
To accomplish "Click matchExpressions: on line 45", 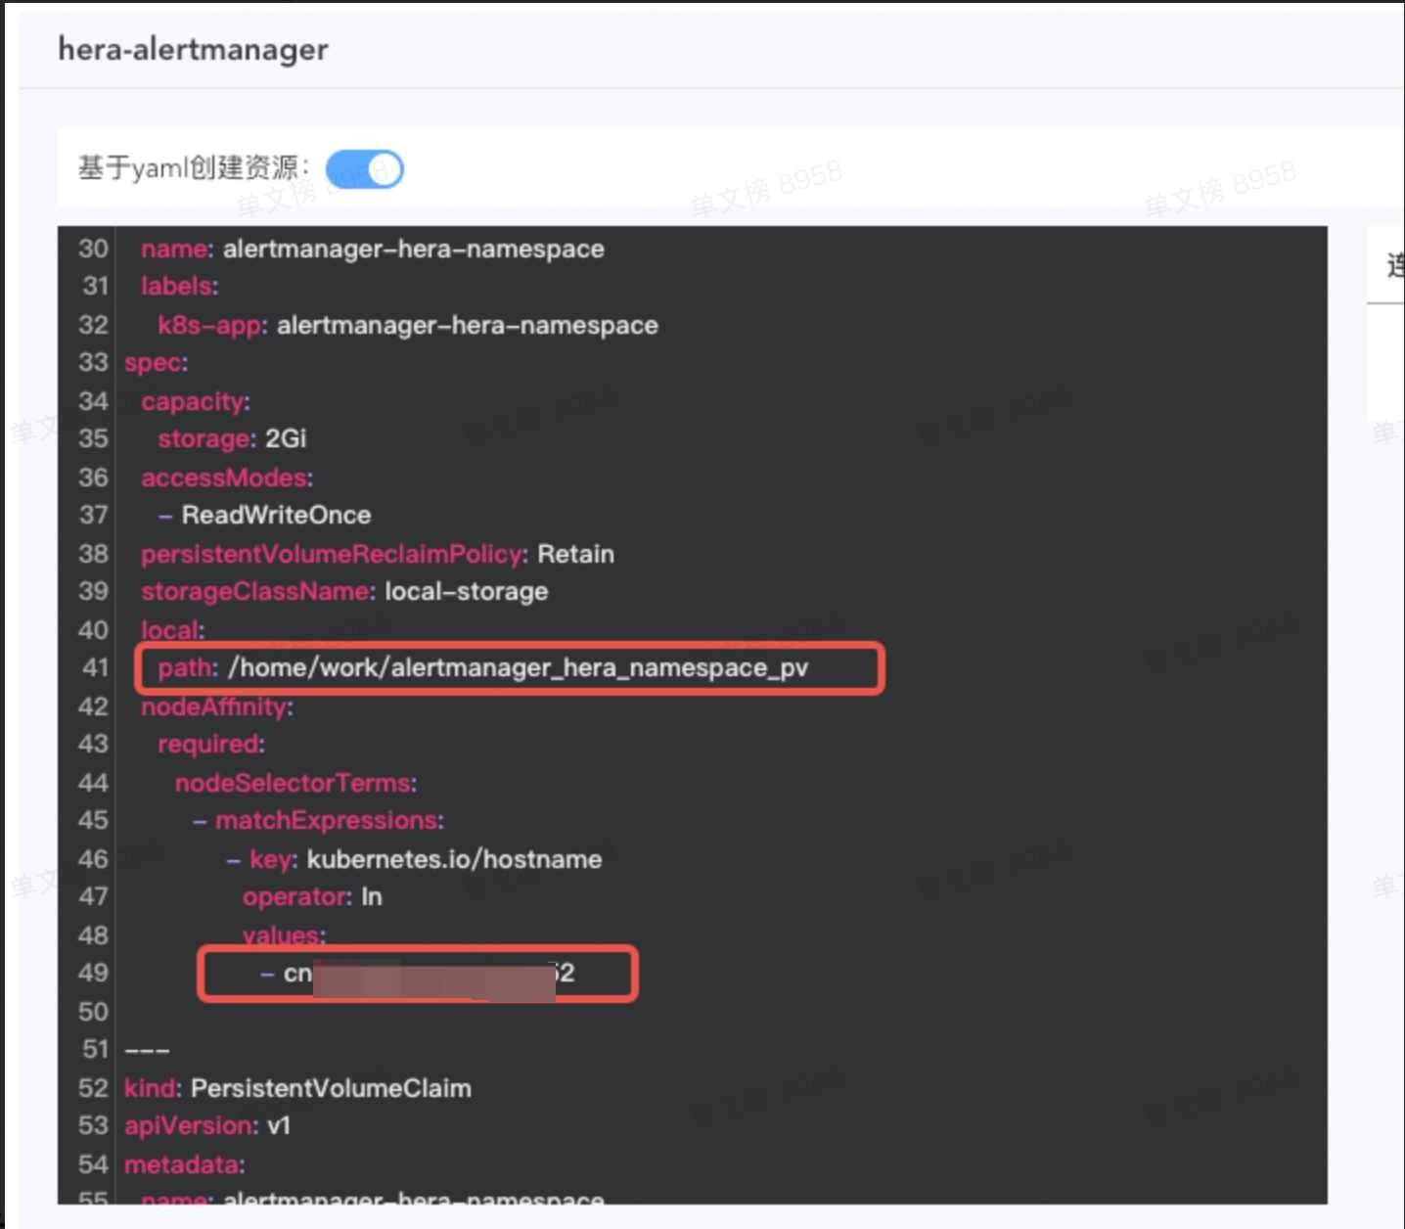I will click(330, 820).
